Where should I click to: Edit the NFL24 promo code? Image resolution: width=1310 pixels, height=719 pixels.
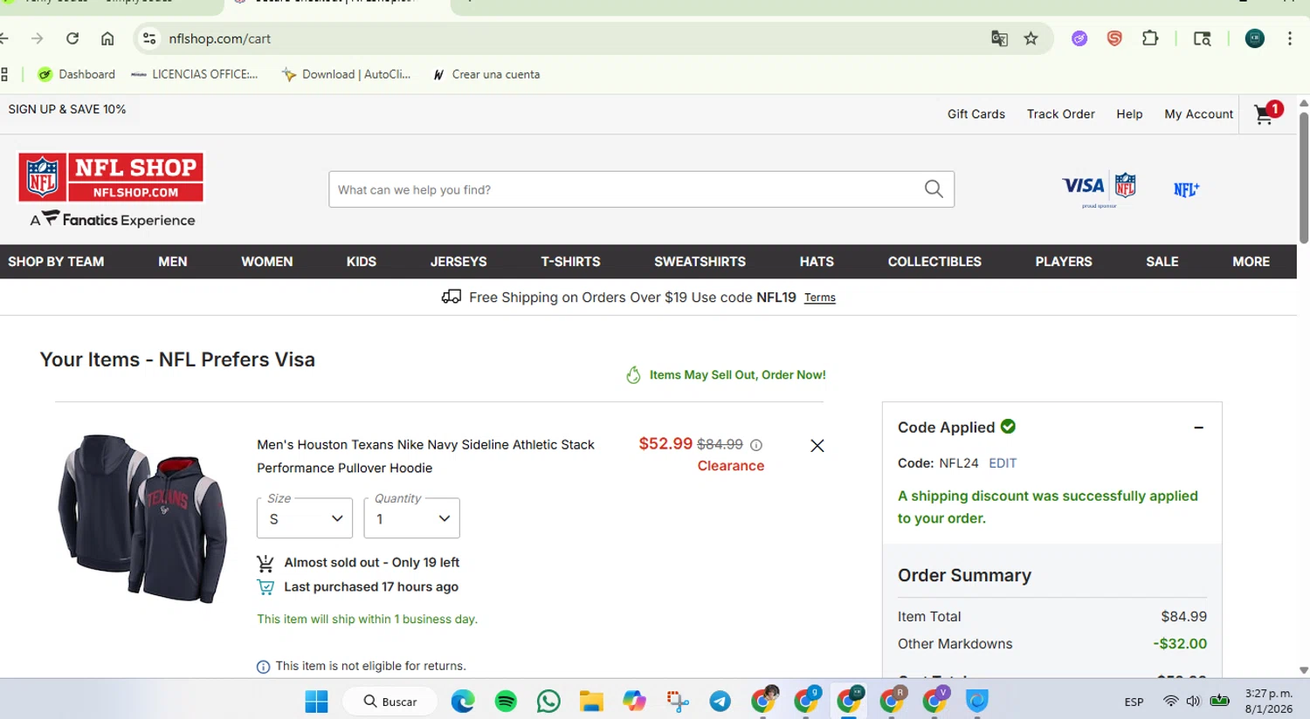pos(1003,463)
